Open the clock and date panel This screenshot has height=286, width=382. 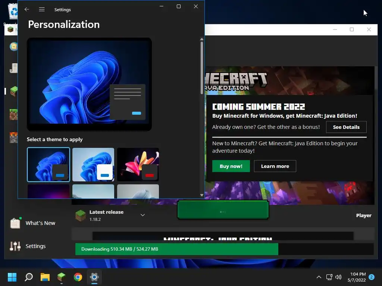(x=357, y=277)
